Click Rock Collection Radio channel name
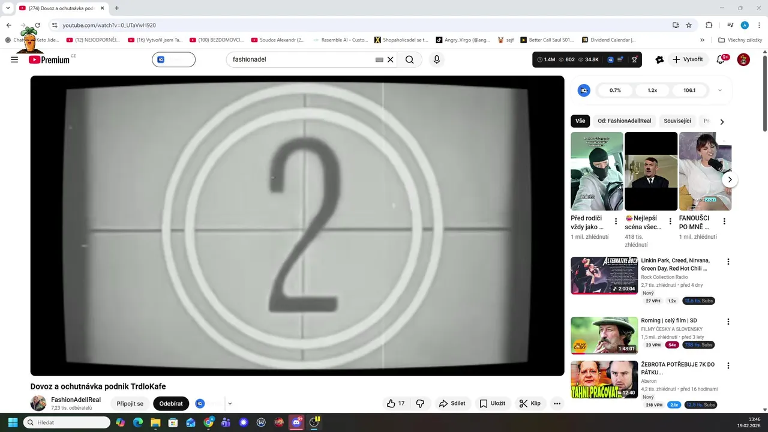Screen dimensions: 768x432 pos(664,277)
